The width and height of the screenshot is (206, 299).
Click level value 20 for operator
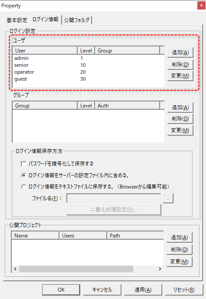coord(83,72)
